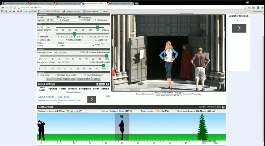Image resolution: width=265 pixels, height=146 pixels.
Task: Click the Medium shot button
Action: click(69, 79)
